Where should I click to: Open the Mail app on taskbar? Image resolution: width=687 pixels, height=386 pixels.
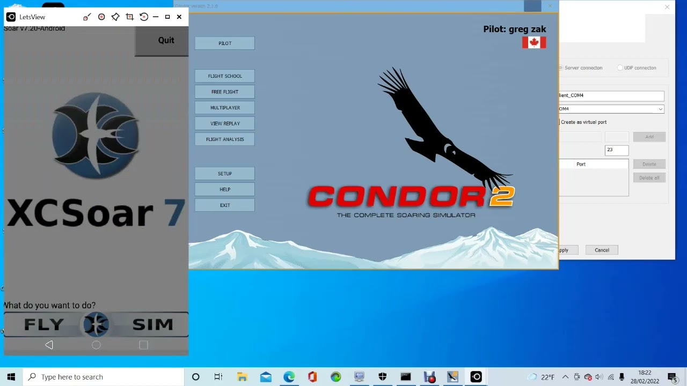point(266,377)
